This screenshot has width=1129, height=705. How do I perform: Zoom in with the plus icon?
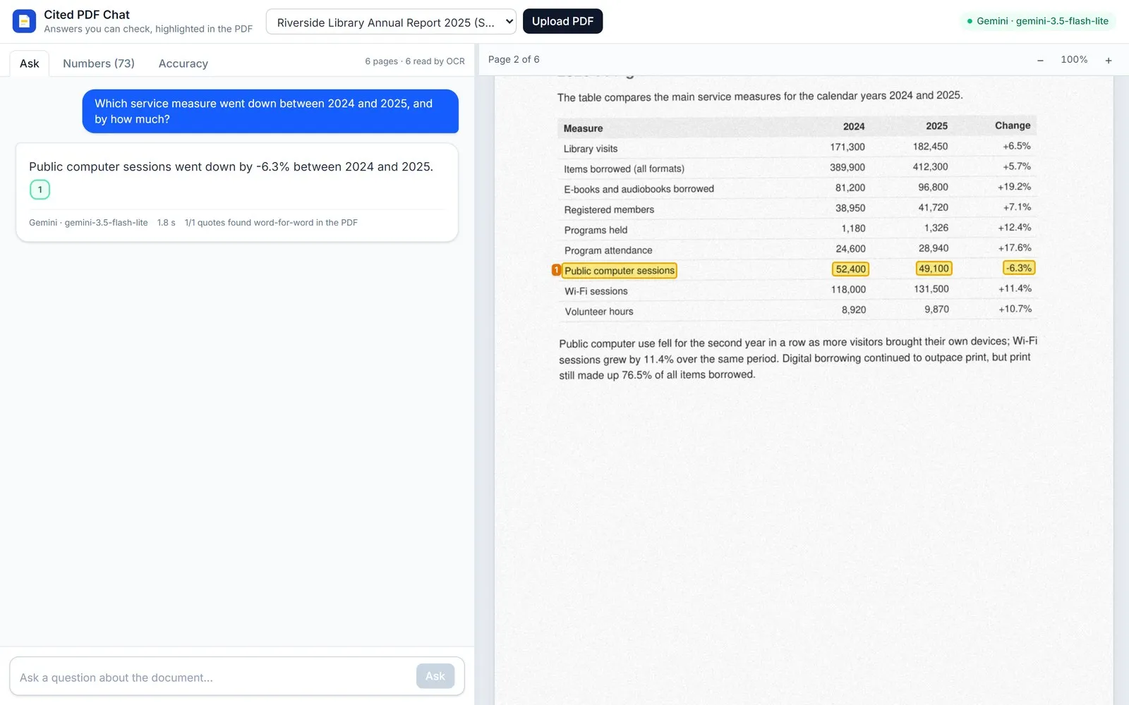click(1109, 61)
